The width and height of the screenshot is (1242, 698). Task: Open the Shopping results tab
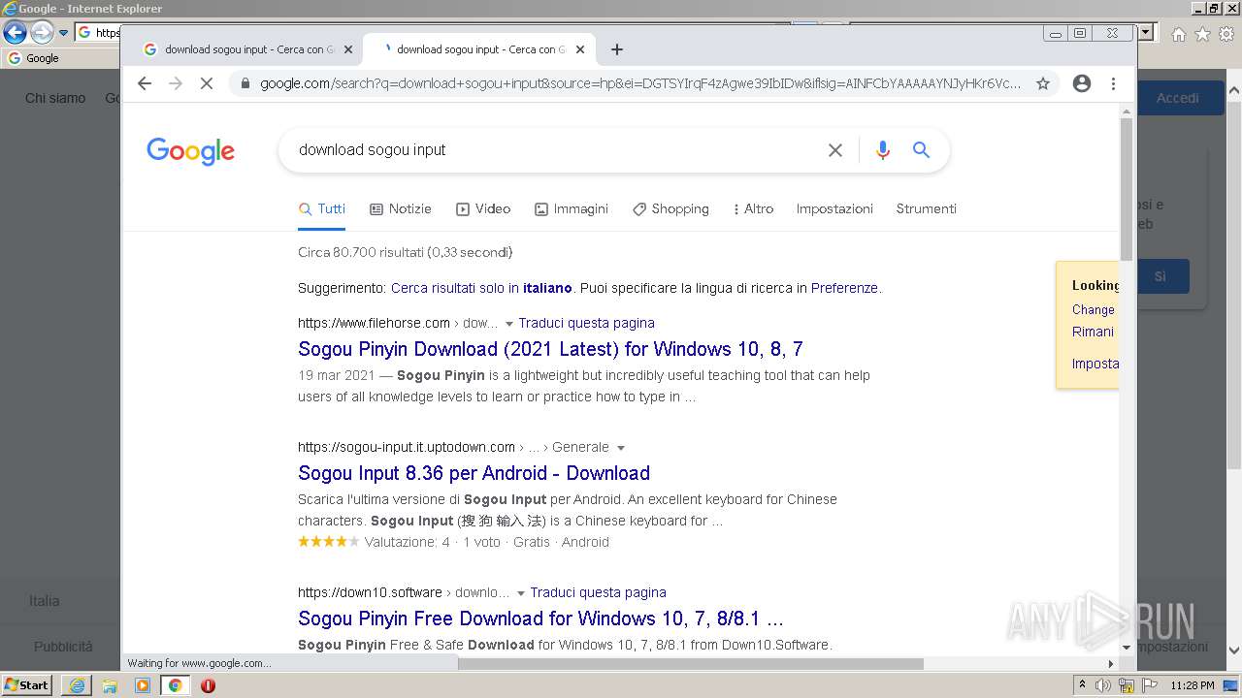(670, 208)
